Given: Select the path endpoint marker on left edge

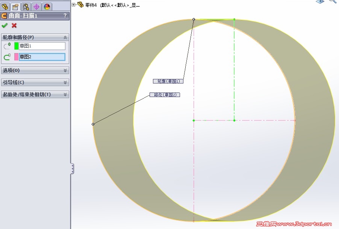Looking at the screenshot, I should tap(93, 124).
